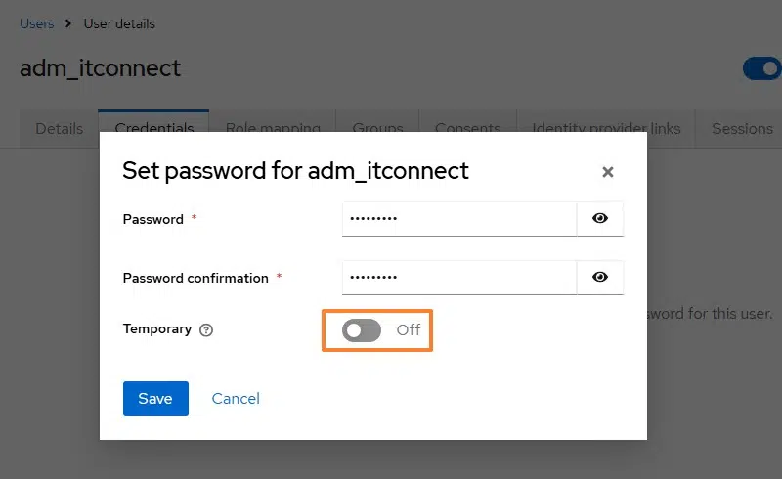This screenshot has width=782, height=479.
Task: Show the Password field characters
Action: 600,219
